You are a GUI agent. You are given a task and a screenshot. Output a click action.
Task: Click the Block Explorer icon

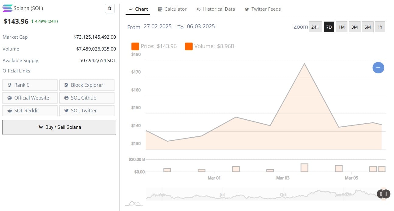tap(66, 85)
